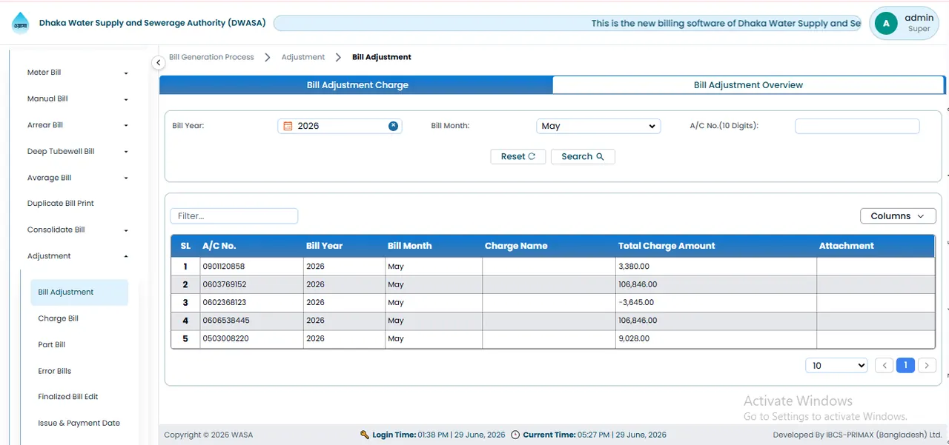The width and height of the screenshot is (949, 445).
Task: Expand the Arrear Bill menu
Action: pyautogui.click(x=77, y=125)
